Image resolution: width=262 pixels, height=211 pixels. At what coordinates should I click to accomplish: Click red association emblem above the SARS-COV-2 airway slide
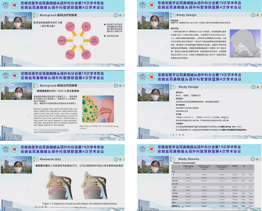(x=14, y=76)
